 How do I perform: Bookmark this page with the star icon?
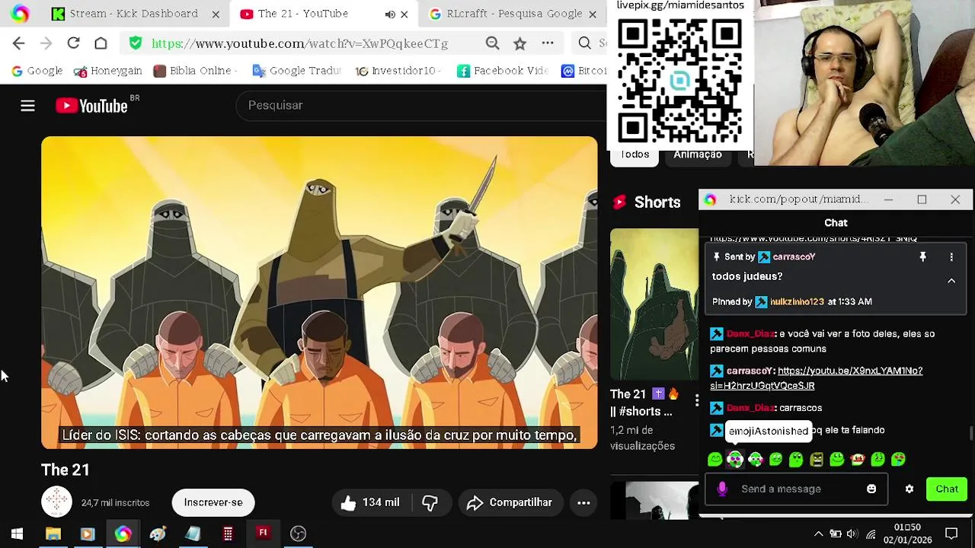click(x=519, y=43)
